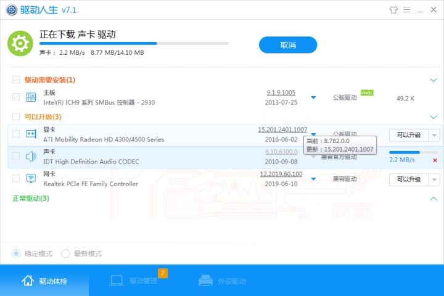Screen dimensions: 444x296
Task: Select Intel(R) ICH9 SMBus controller row text
Action: (99, 102)
